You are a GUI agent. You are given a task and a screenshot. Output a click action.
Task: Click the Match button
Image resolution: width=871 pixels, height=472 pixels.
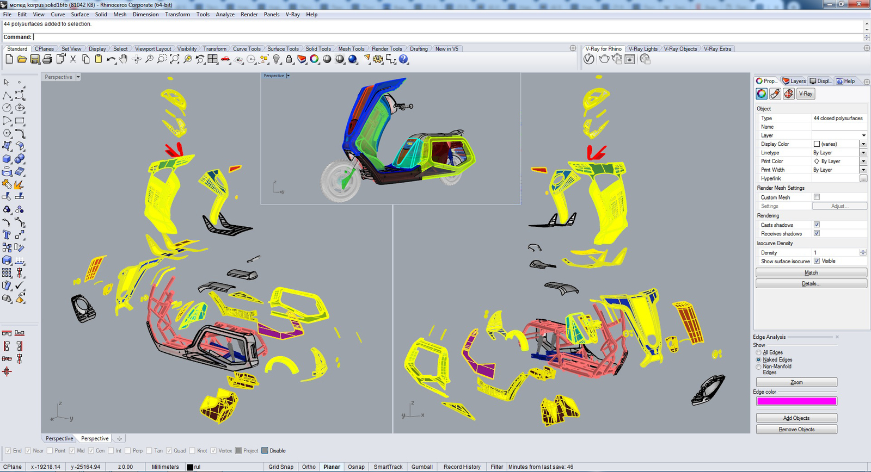point(811,272)
